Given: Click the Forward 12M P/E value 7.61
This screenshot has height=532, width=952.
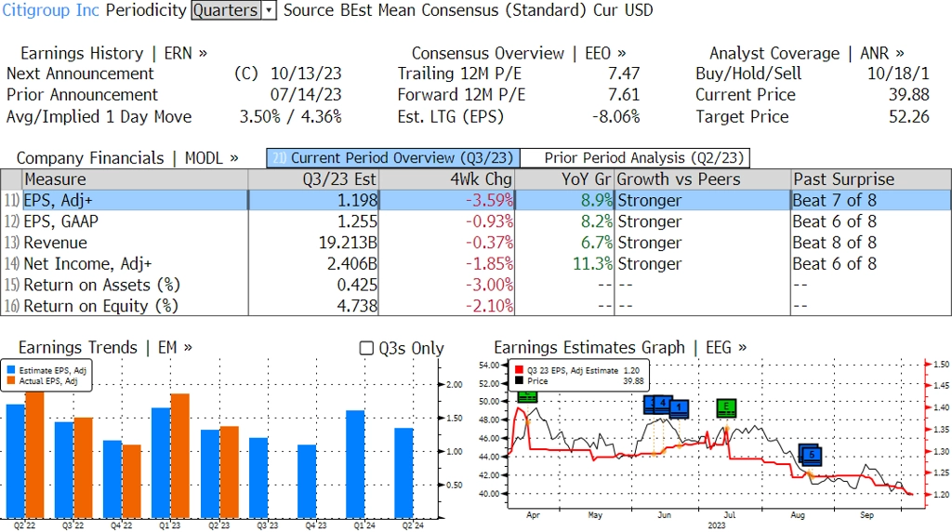Looking at the screenshot, I should tap(624, 95).
